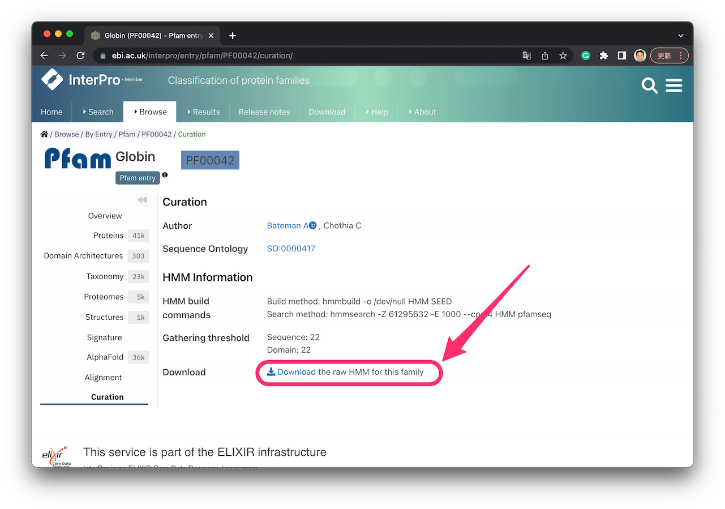
Task: Select the Domain Architectures sidebar item
Action: (x=83, y=256)
